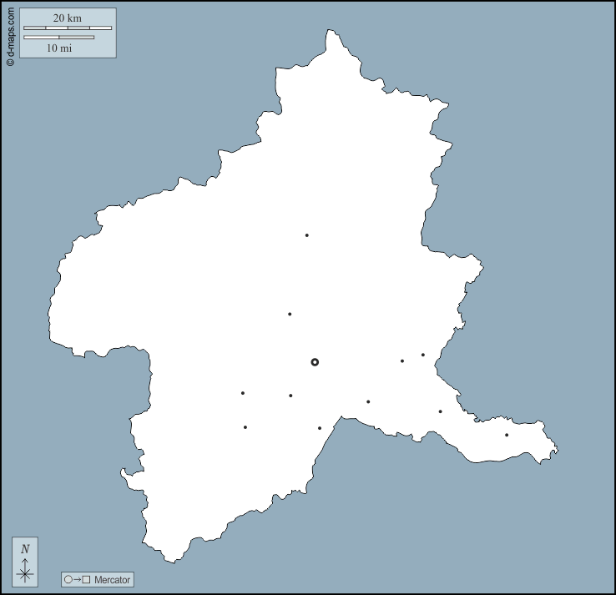Click the ringed capital city marker

tap(315, 362)
